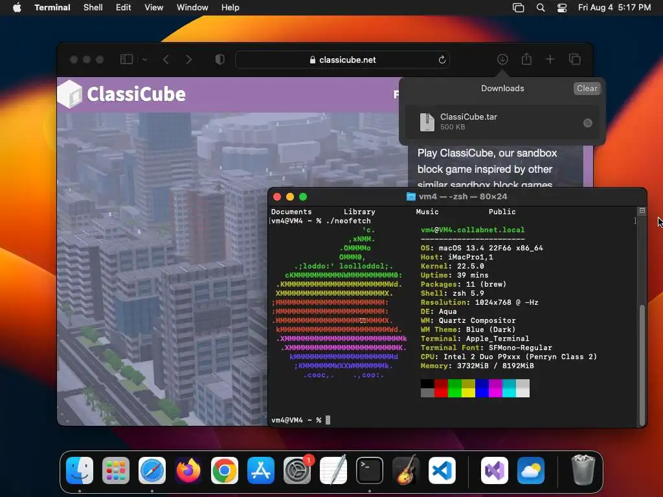This screenshot has height=497, width=663.
Task: Click the Library folder name in Terminal
Action: pos(359,212)
